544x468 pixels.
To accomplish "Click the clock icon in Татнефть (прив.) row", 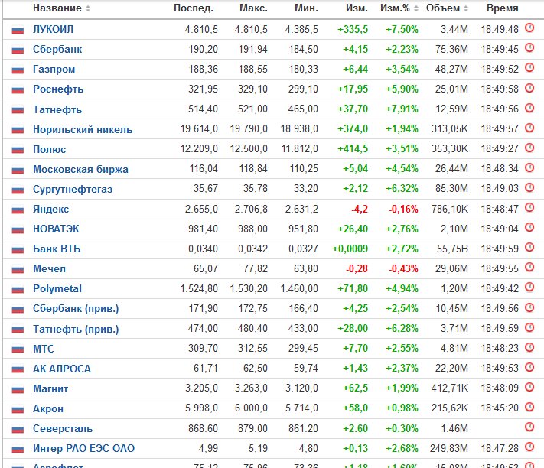I will (x=529, y=327).
